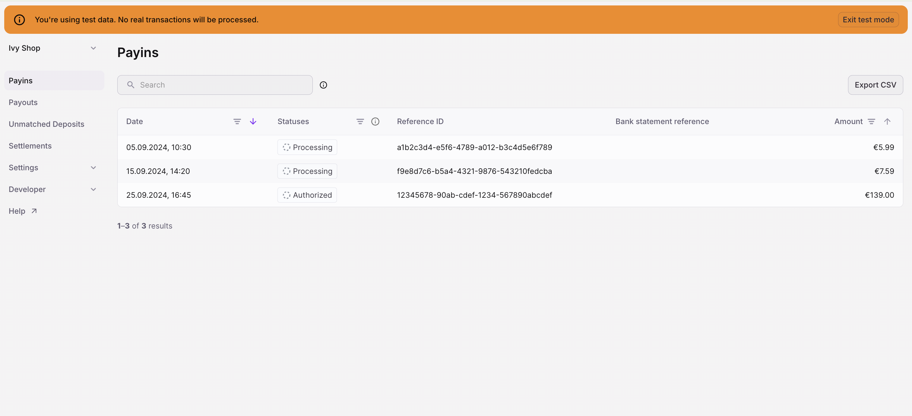Click the filter icon on the Amount column
This screenshot has height=416, width=912.
click(x=872, y=121)
